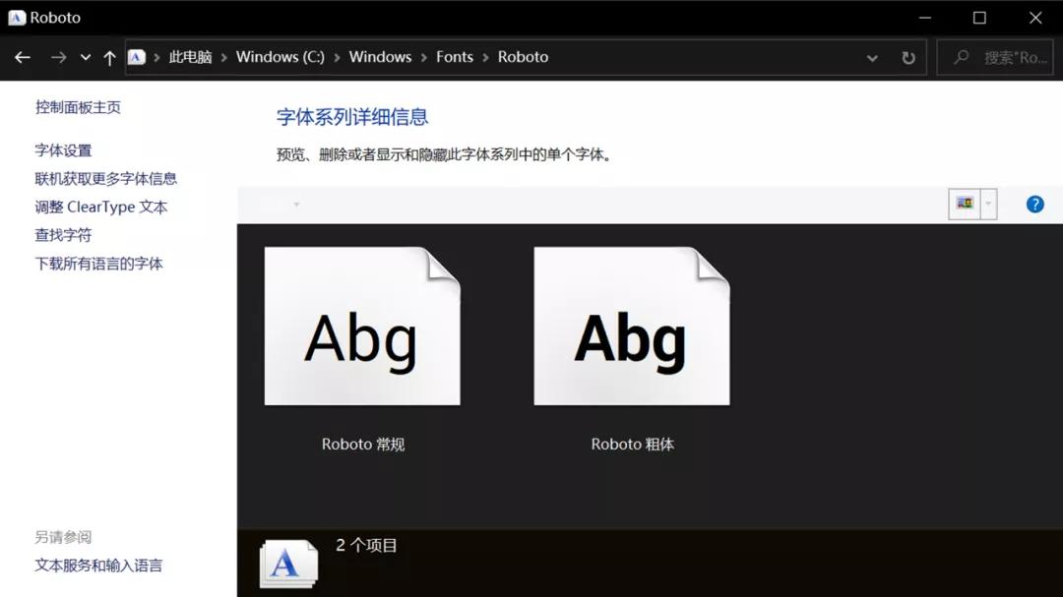Viewport: 1063px width, 597px height.
Task: Click the refresh icon in address bar
Action: pyautogui.click(x=907, y=57)
